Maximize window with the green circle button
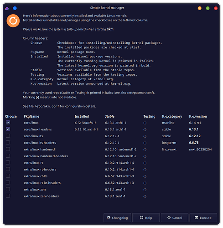Screen dimensions: 223x228 pos(207,8)
